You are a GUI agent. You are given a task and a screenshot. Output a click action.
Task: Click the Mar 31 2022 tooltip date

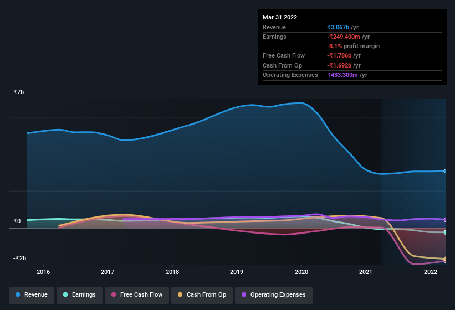(280, 17)
